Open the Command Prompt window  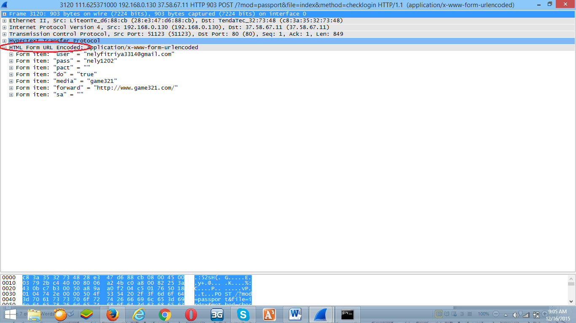pyautogui.click(x=347, y=314)
